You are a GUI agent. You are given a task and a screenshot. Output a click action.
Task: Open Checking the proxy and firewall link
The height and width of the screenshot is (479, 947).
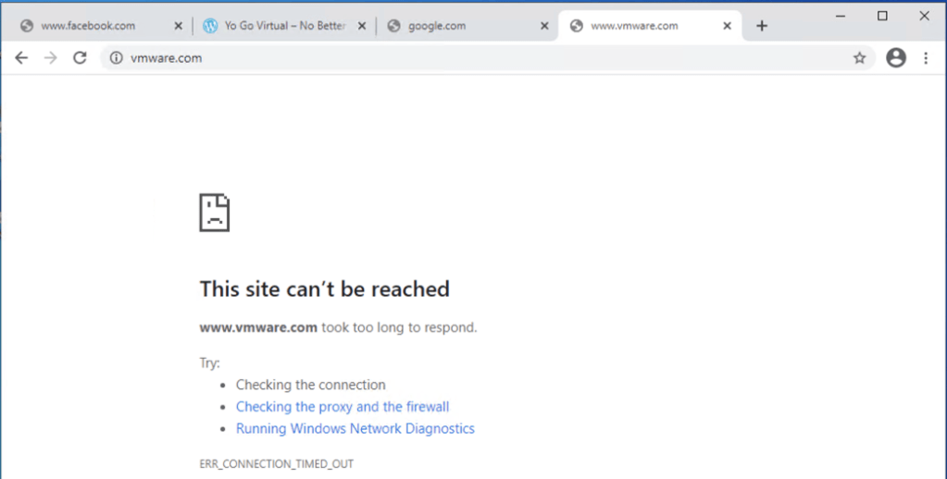343,407
